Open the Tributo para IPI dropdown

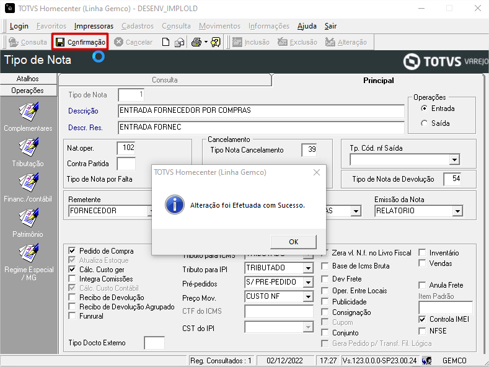(308, 268)
